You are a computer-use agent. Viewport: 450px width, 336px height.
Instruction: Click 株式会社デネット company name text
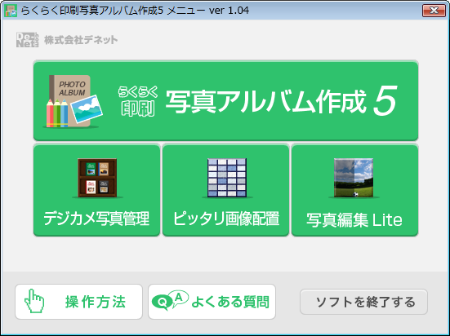pos(81,40)
